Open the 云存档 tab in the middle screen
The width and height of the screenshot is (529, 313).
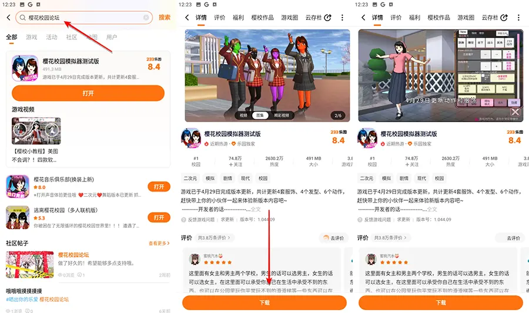pos(313,18)
